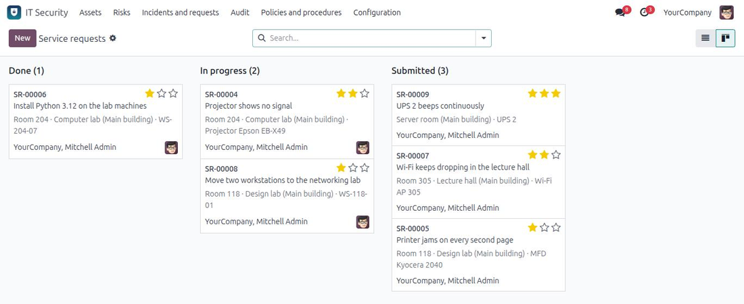Click the first star on SR-00005
This screenshot has width=744, height=304.
(532, 227)
